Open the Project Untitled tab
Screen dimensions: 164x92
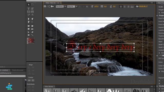point(4,70)
